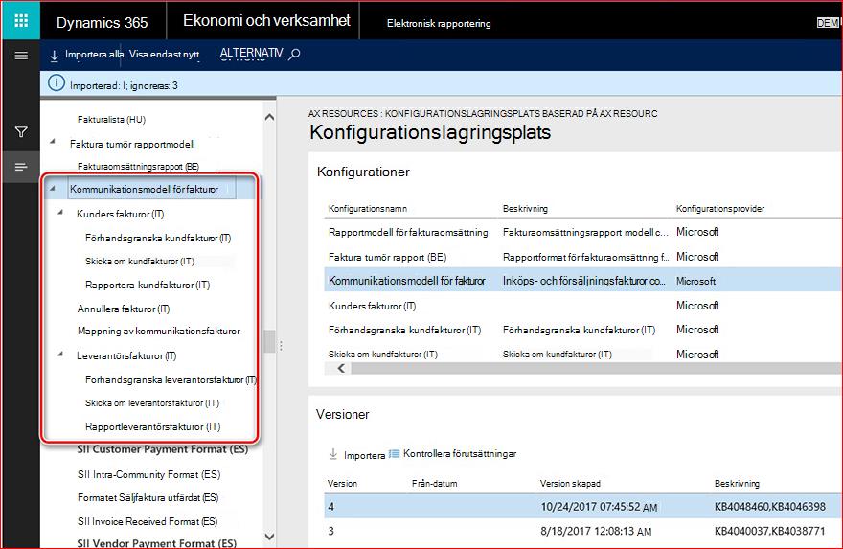The image size is (843, 549).
Task: Open the app launcher waffle icon
Action: point(21,21)
